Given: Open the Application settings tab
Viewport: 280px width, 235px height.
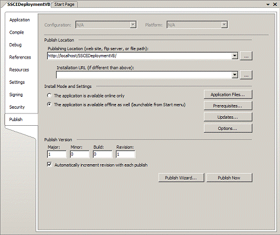Looking at the screenshot, I should [x=19, y=20].
